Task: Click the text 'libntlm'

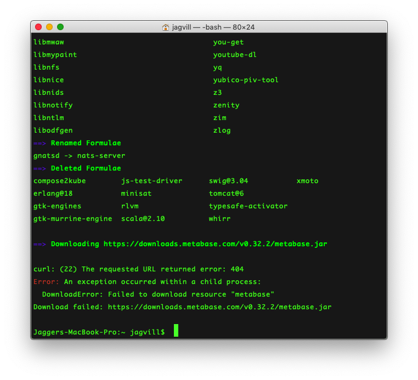Action: coord(49,118)
